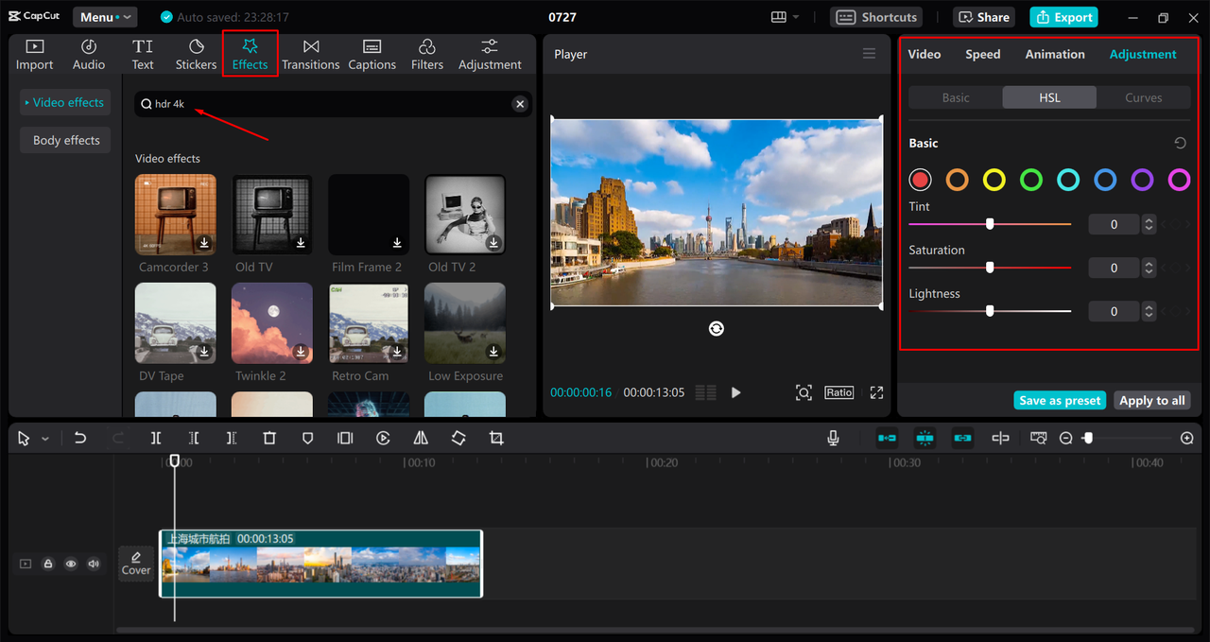Select the purple HSL color channel
The width and height of the screenshot is (1210, 642).
[1142, 180]
